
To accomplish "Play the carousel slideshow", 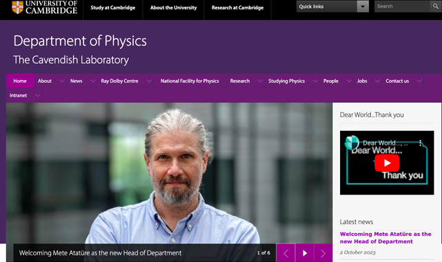I will [x=305, y=253].
